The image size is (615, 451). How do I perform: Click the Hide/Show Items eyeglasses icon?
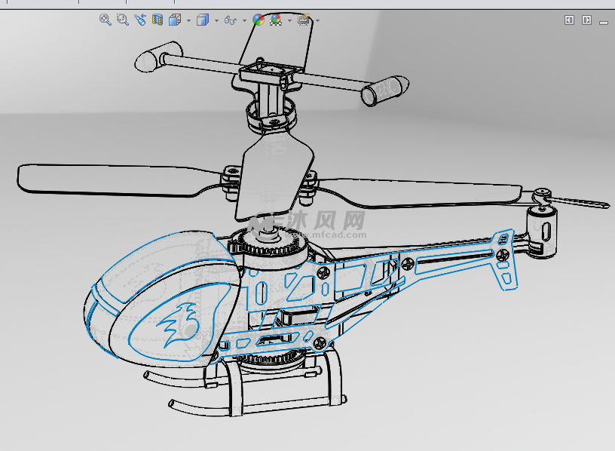click(x=230, y=19)
